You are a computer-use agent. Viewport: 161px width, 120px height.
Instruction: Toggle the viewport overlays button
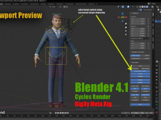pyautogui.click(x=128, y=7)
